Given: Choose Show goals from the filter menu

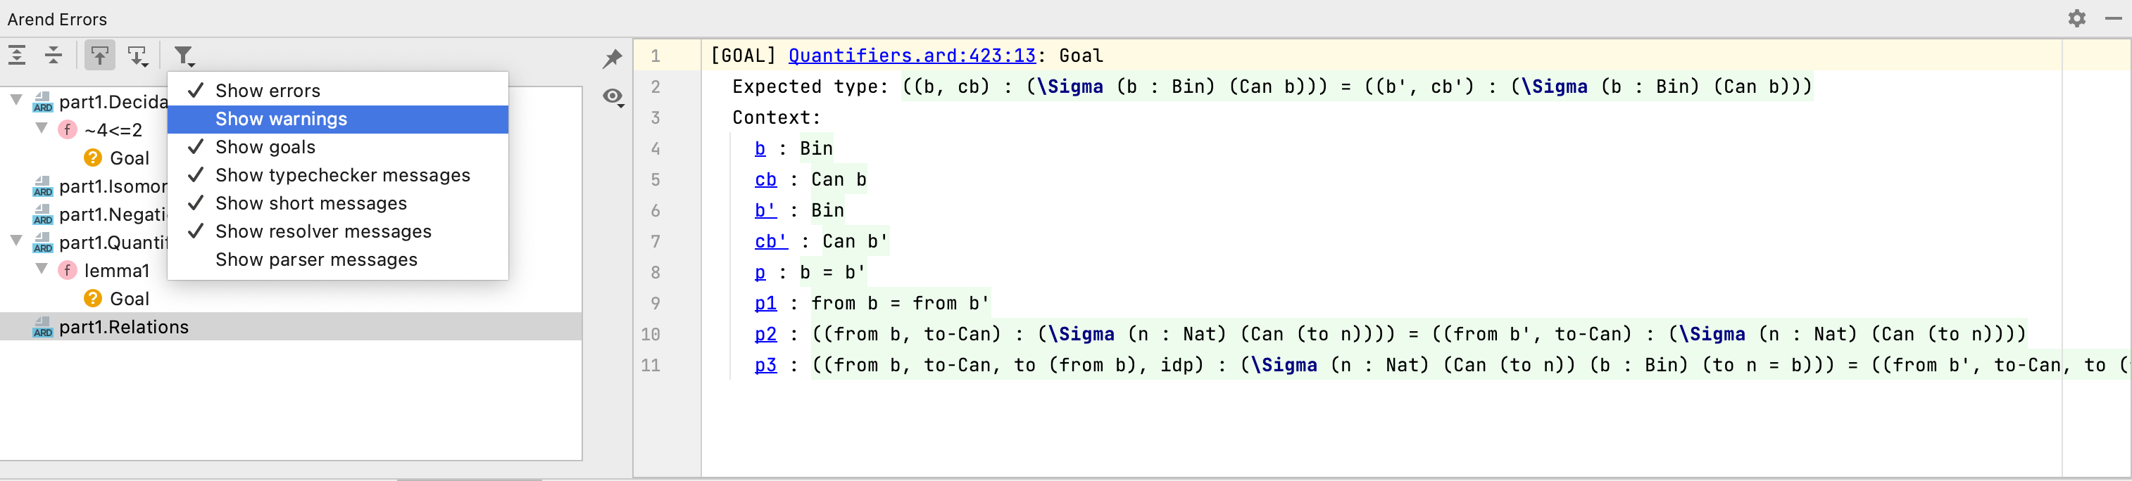Looking at the screenshot, I should pyautogui.click(x=265, y=146).
